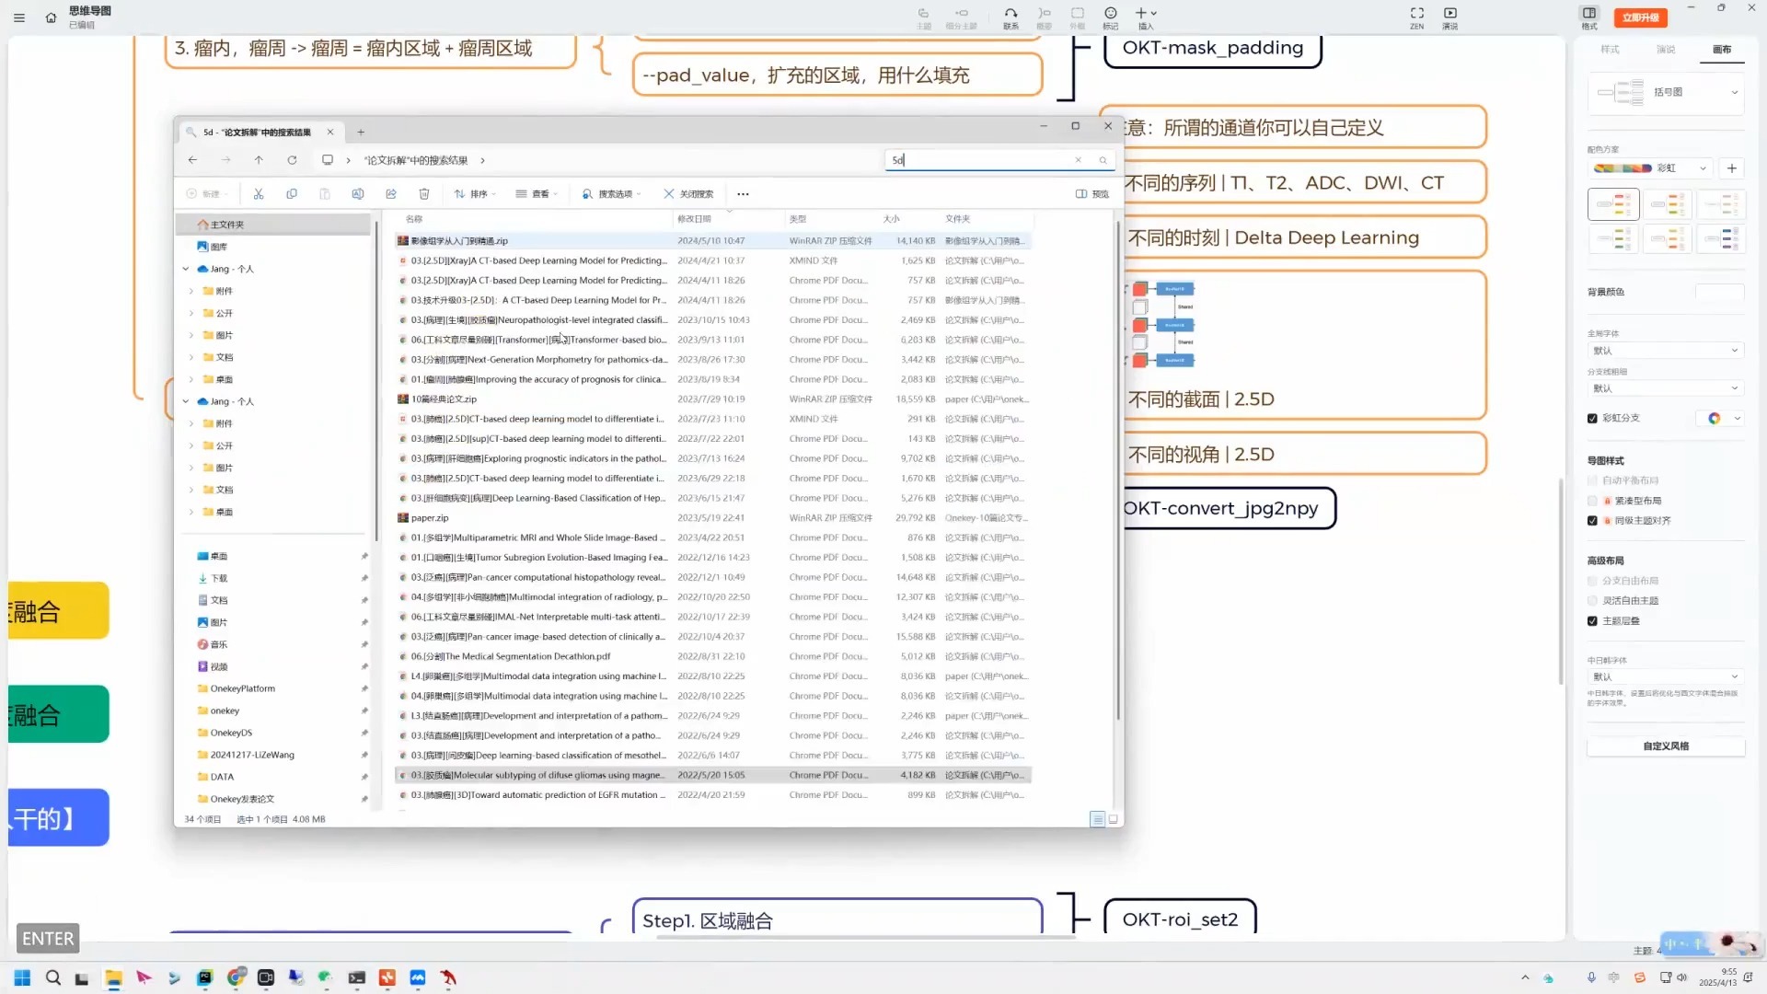Open the 排序 sort dropdown in explorer
This screenshot has width=1767, height=994.
(475, 194)
